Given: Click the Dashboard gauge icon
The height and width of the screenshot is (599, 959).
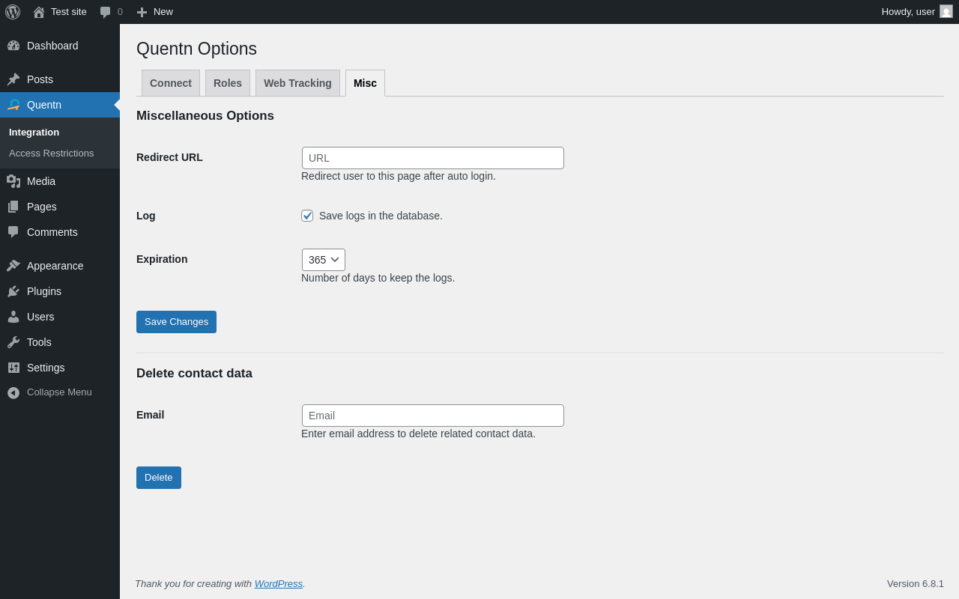Looking at the screenshot, I should [13, 46].
